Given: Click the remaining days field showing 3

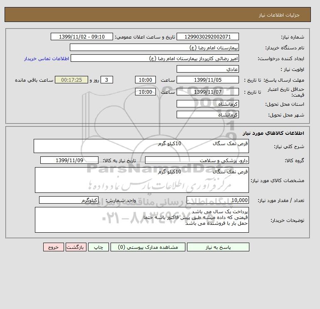Looking at the screenshot, I should pos(107,80).
